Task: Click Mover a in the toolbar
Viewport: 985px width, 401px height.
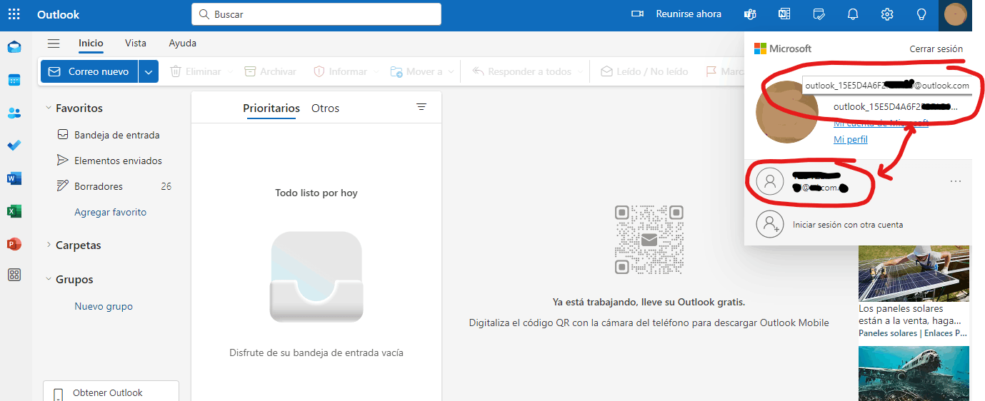Action: pos(416,71)
